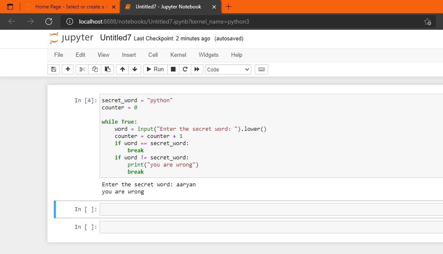Restart kernel and rerun all cells
This screenshot has width=443, height=254.
click(197, 69)
